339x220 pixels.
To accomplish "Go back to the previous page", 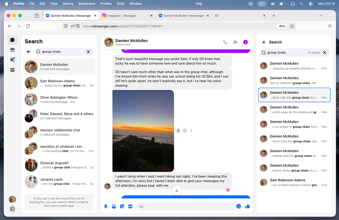I will click(x=10, y=26).
